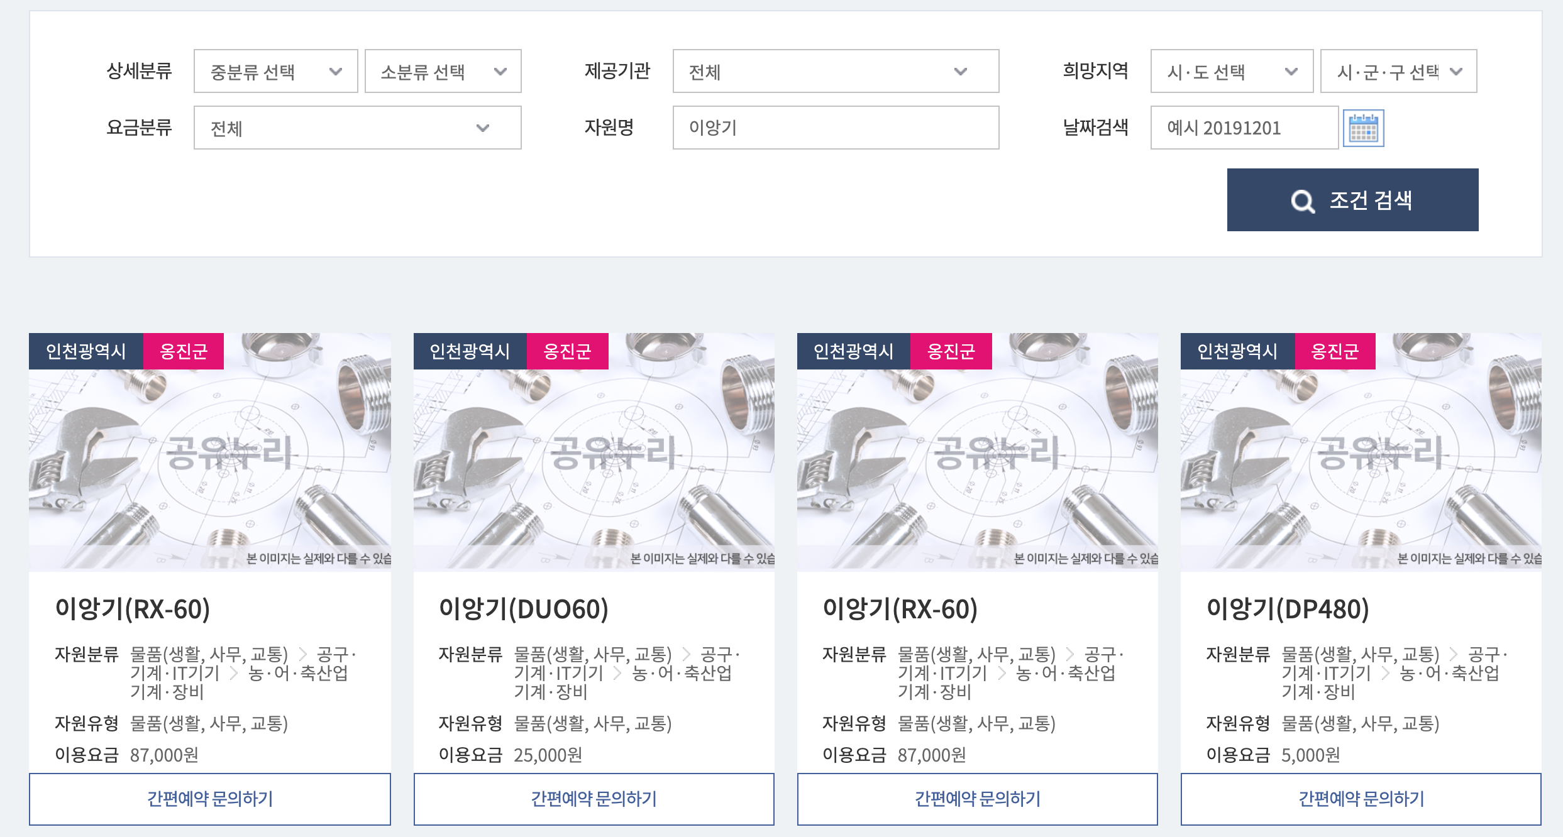Screen dimensions: 1563x837
Task: Focus the 날짜검색 date input field
Action: pyautogui.click(x=1244, y=128)
